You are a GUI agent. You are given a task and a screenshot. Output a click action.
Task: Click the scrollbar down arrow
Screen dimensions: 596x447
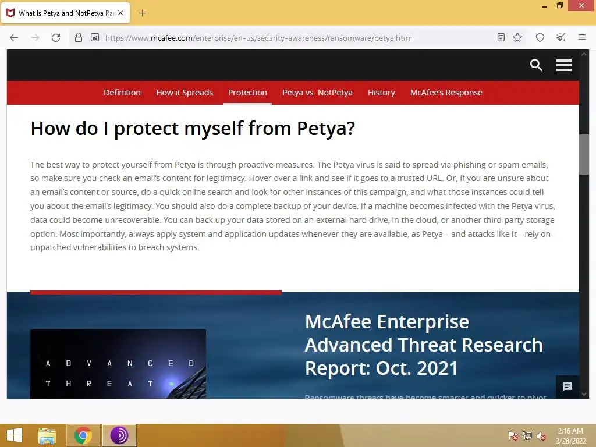(x=584, y=394)
